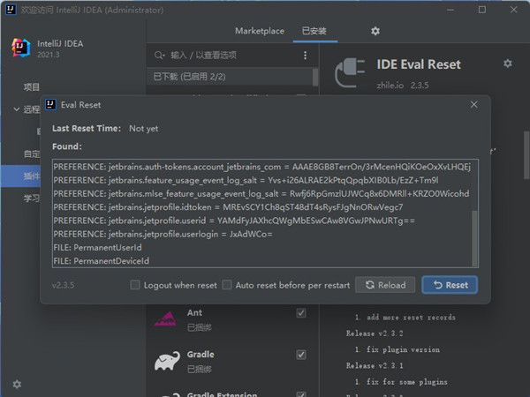
Task: Collapse the 远程 sidebar section
Action: click(x=16, y=109)
